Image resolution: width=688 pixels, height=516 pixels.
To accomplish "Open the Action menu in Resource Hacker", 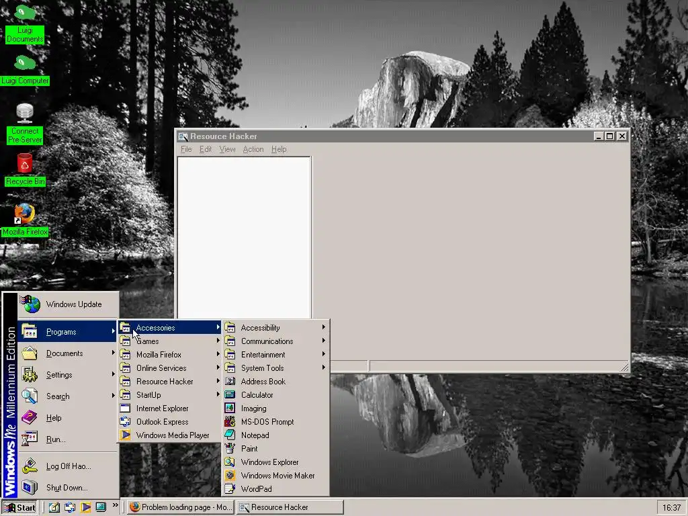I will click(253, 149).
